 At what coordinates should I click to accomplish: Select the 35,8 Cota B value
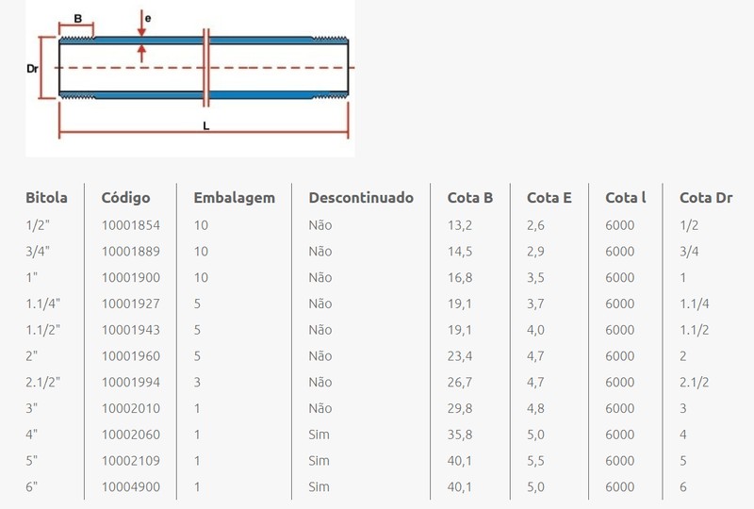coord(460,435)
